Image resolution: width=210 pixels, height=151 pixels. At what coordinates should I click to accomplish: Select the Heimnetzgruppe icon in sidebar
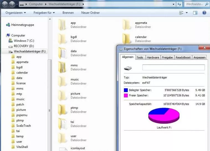coord(8,25)
